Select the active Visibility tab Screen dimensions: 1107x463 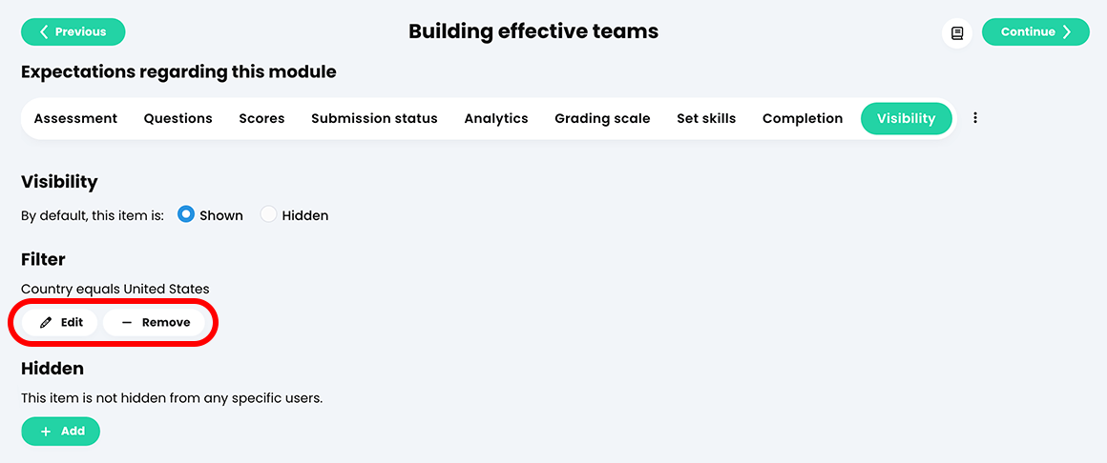pos(906,119)
